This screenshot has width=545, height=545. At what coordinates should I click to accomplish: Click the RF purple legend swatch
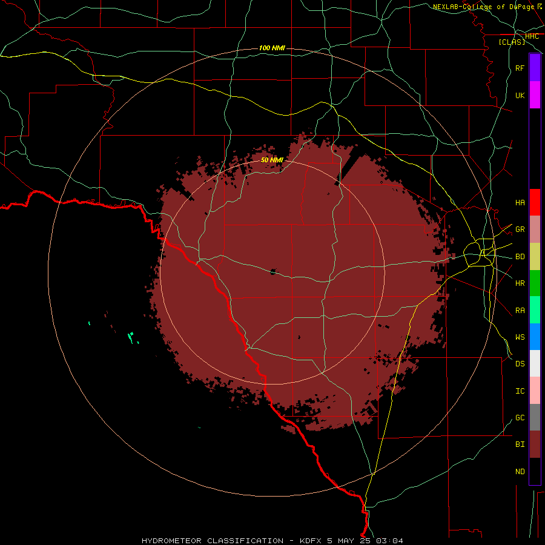535,68
